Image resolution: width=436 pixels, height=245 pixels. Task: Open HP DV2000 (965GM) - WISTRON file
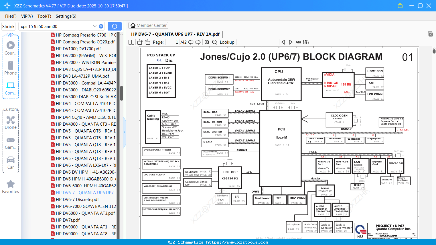(83, 55)
